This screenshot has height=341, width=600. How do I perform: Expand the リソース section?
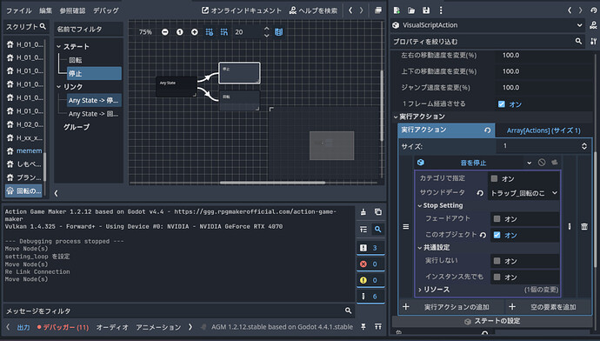click(420, 290)
